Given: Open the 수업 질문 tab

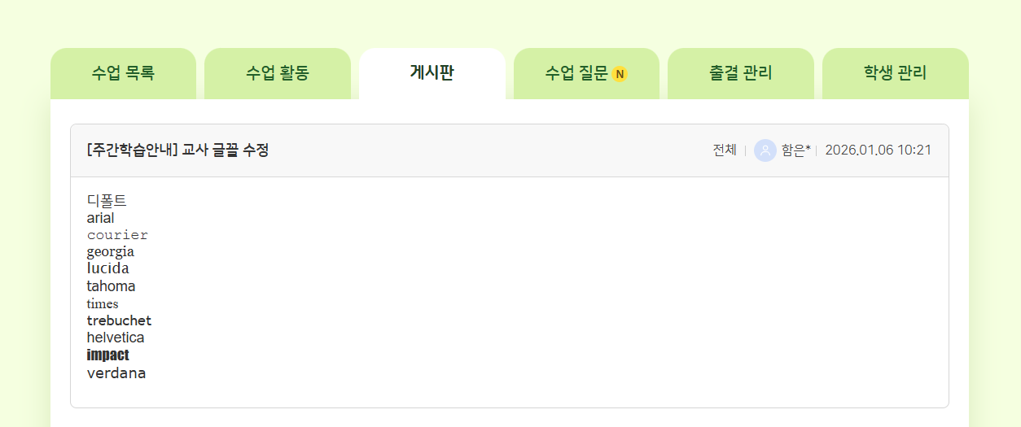Looking at the screenshot, I should click(576, 73).
